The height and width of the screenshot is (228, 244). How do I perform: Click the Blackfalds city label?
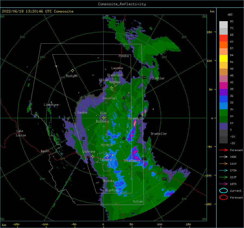(x=115, y=75)
